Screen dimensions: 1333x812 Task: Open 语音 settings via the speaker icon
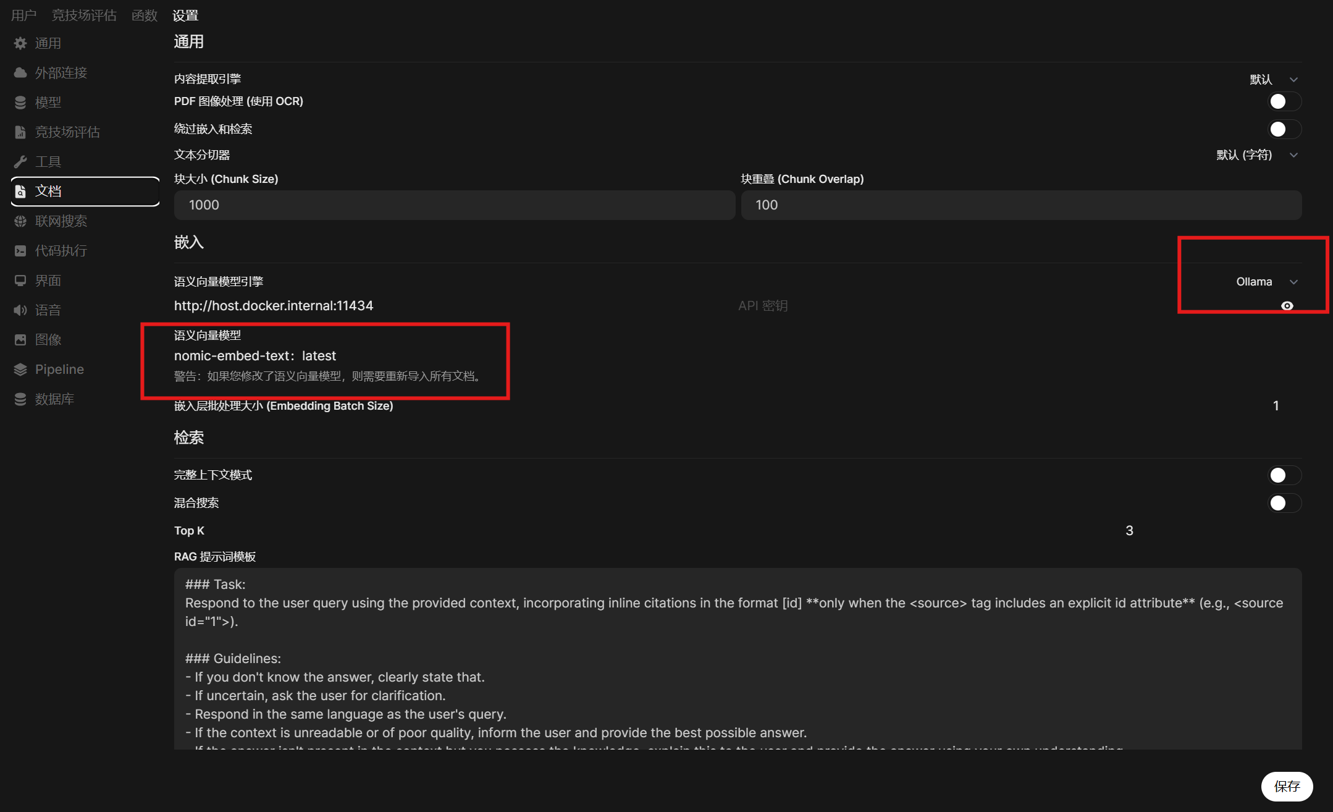20,310
